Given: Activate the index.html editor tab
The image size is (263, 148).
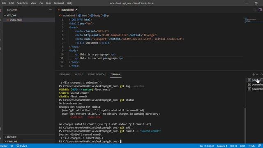Looking at the screenshot, I should point(67,10).
